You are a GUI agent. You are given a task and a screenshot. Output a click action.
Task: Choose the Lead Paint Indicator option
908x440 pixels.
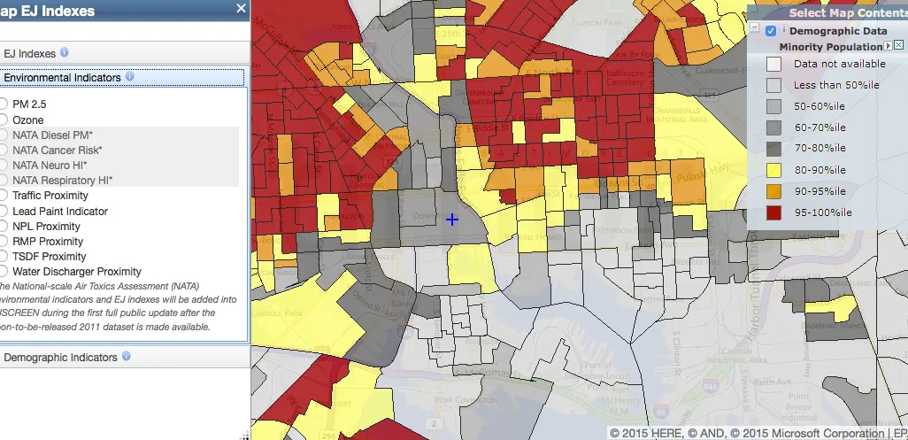point(4,212)
